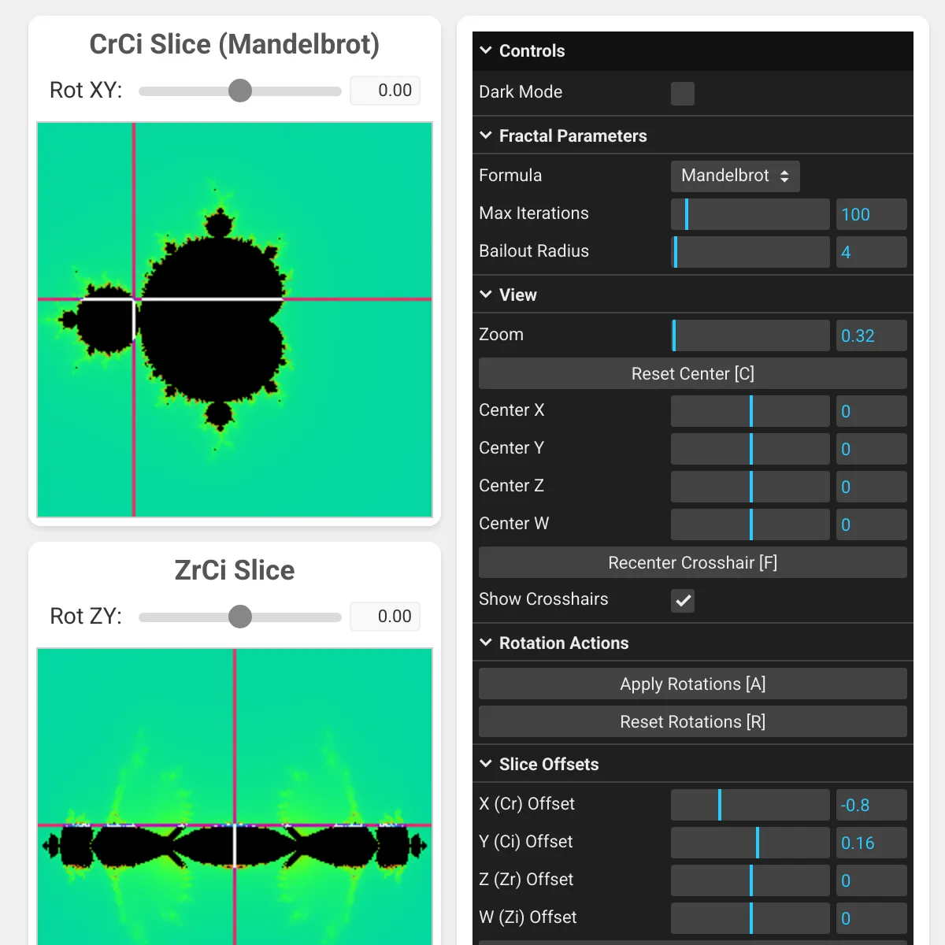Image resolution: width=945 pixels, height=945 pixels.
Task: Click the "Dark Mode" label text
Action: (521, 92)
